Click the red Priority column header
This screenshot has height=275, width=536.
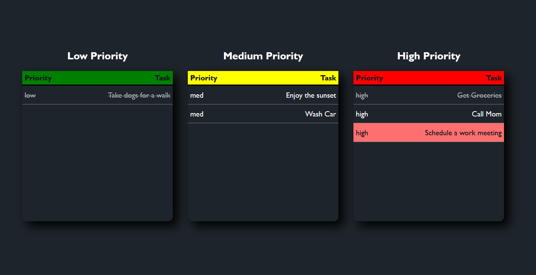370,78
